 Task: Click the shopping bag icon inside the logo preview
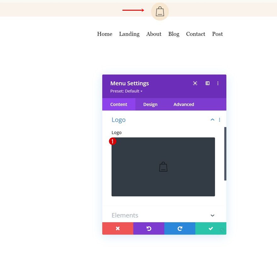point(163,166)
